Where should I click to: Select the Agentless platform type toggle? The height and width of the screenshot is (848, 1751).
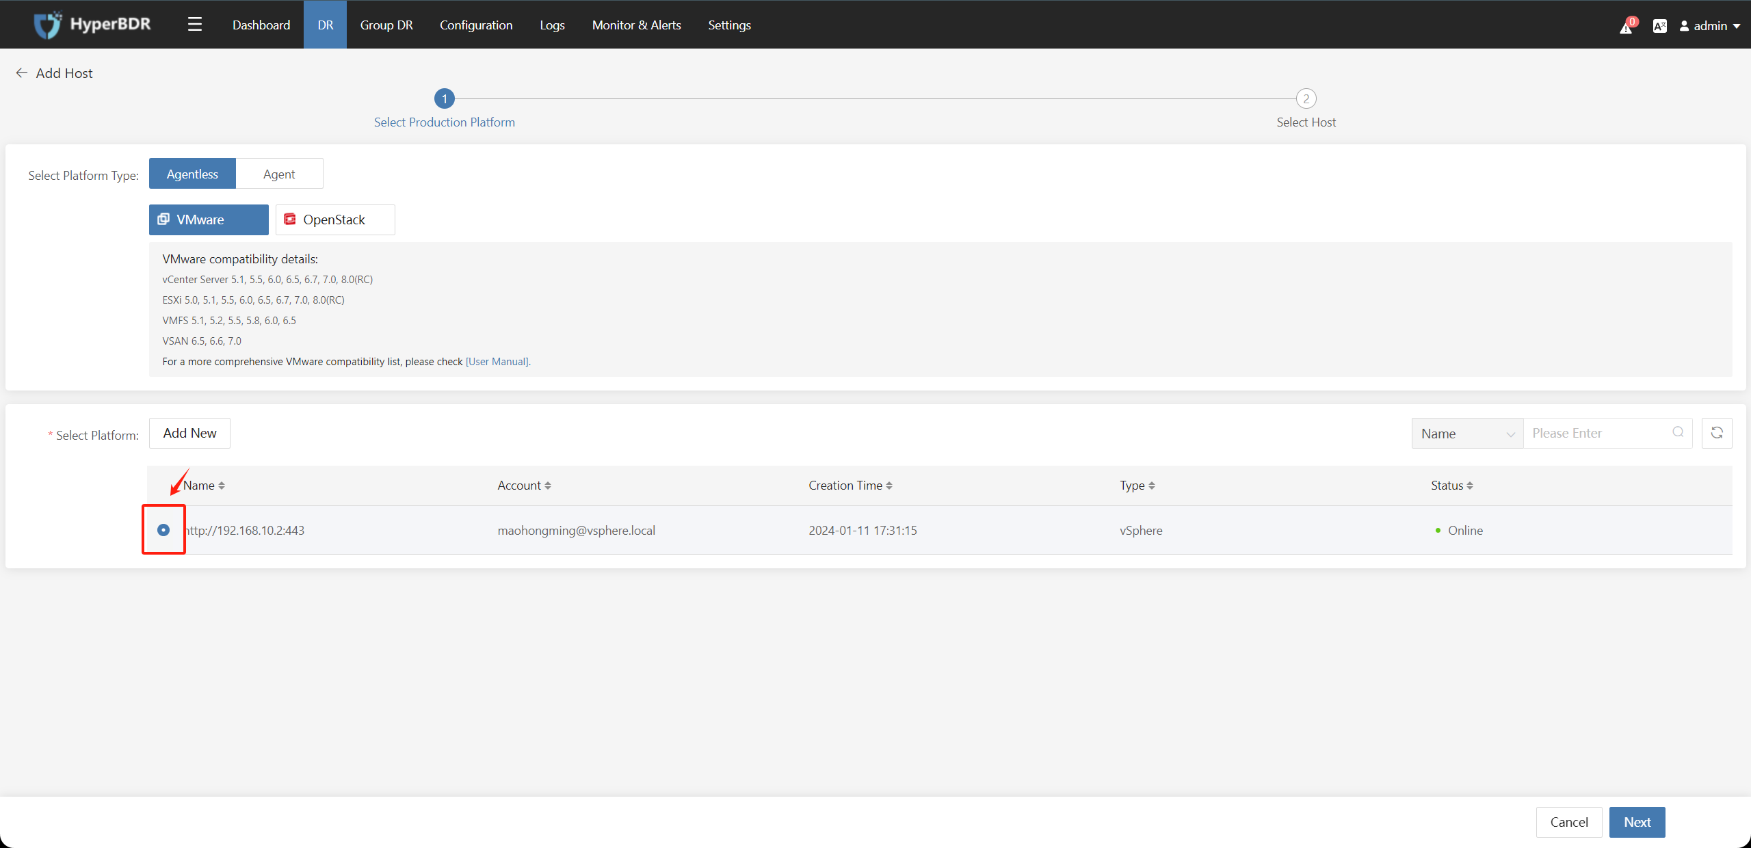pos(193,174)
